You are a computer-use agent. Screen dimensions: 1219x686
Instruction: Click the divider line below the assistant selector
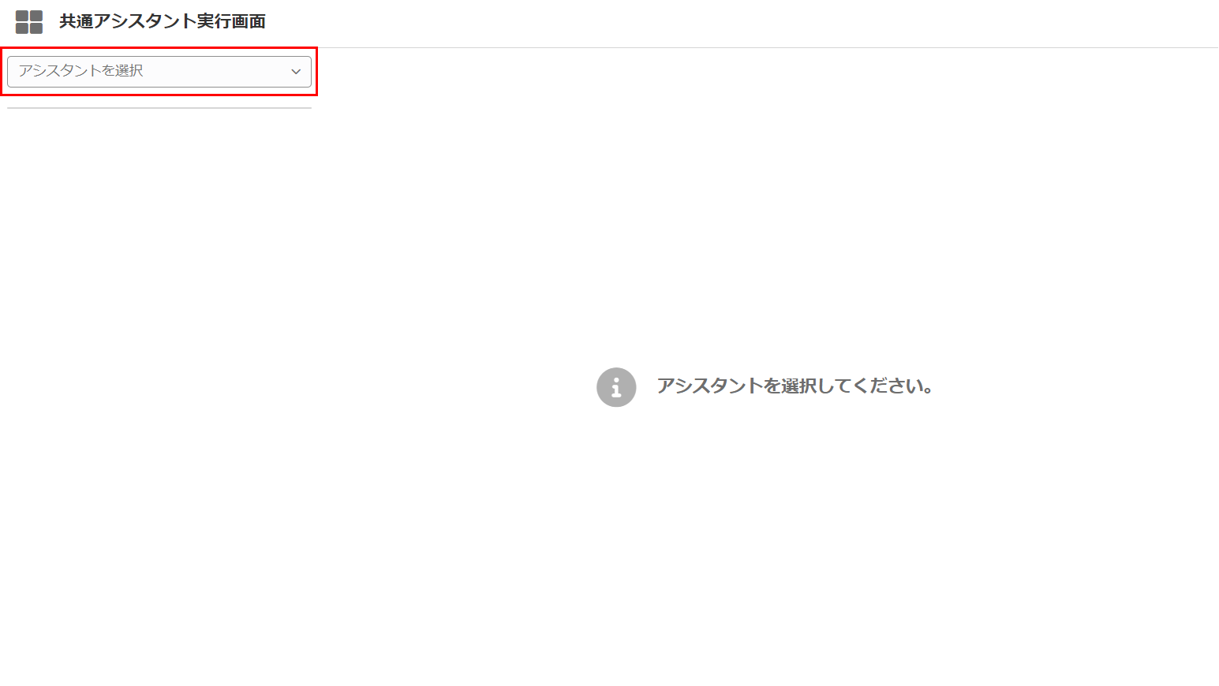(x=159, y=108)
